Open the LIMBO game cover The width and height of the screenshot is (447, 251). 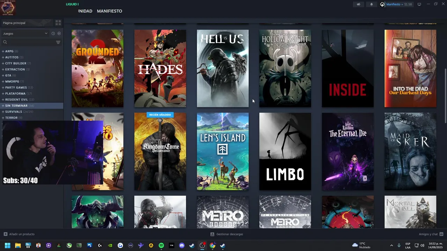point(285,151)
